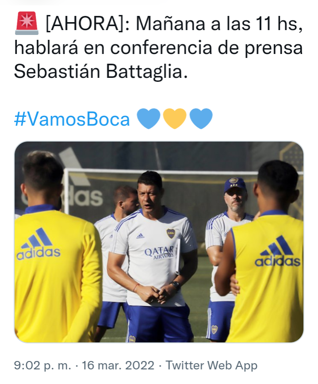Click the Twitter Web App source label

coord(211,365)
